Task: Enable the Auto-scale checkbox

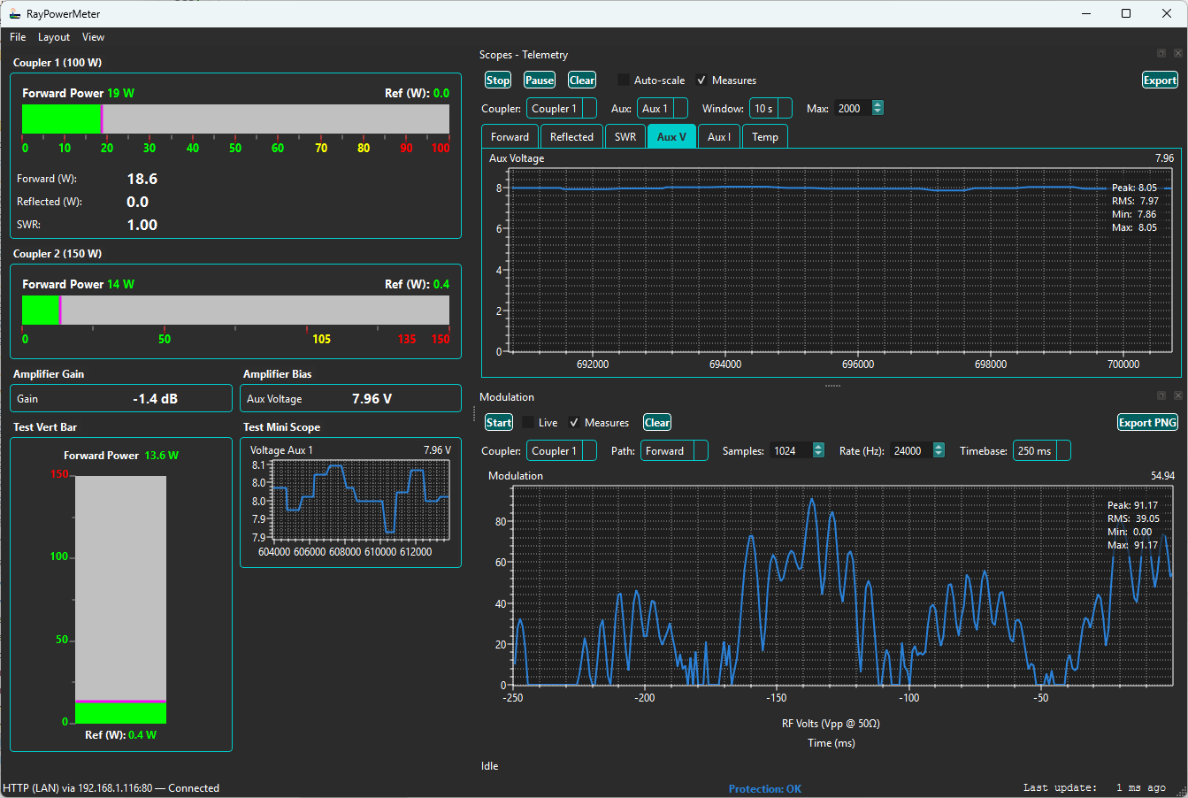Action: (624, 81)
